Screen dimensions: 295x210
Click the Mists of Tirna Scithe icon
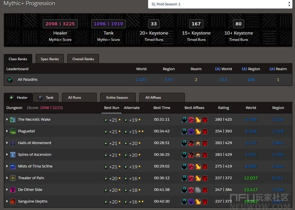tap(13, 166)
